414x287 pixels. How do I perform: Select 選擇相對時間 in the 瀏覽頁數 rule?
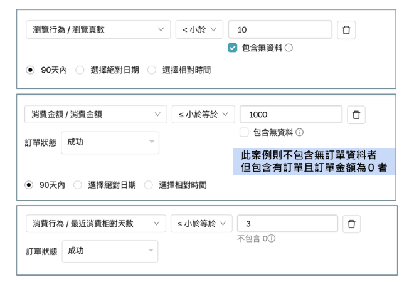(x=151, y=70)
